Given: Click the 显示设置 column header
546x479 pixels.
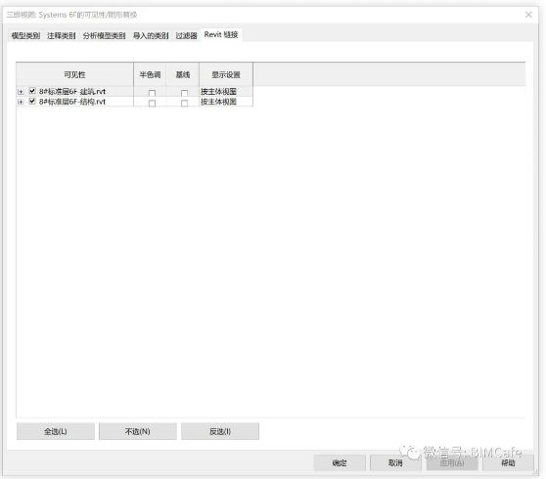Looking at the screenshot, I should click(226, 74).
